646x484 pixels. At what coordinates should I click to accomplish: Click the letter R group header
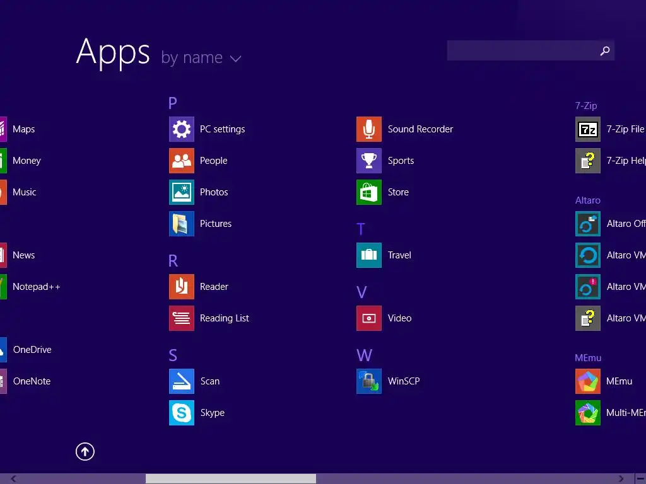(173, 260)
